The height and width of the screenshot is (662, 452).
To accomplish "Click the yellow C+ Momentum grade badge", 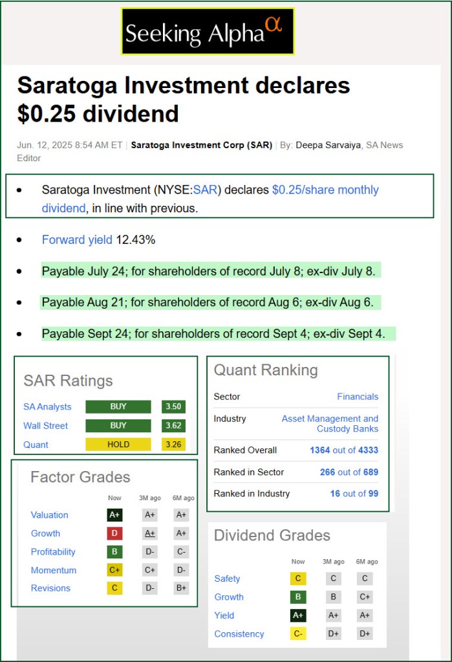I will (x=114, y=570).
